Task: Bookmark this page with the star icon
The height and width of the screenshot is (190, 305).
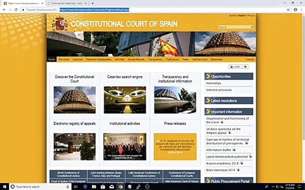Action: click(x=288, y=10)
